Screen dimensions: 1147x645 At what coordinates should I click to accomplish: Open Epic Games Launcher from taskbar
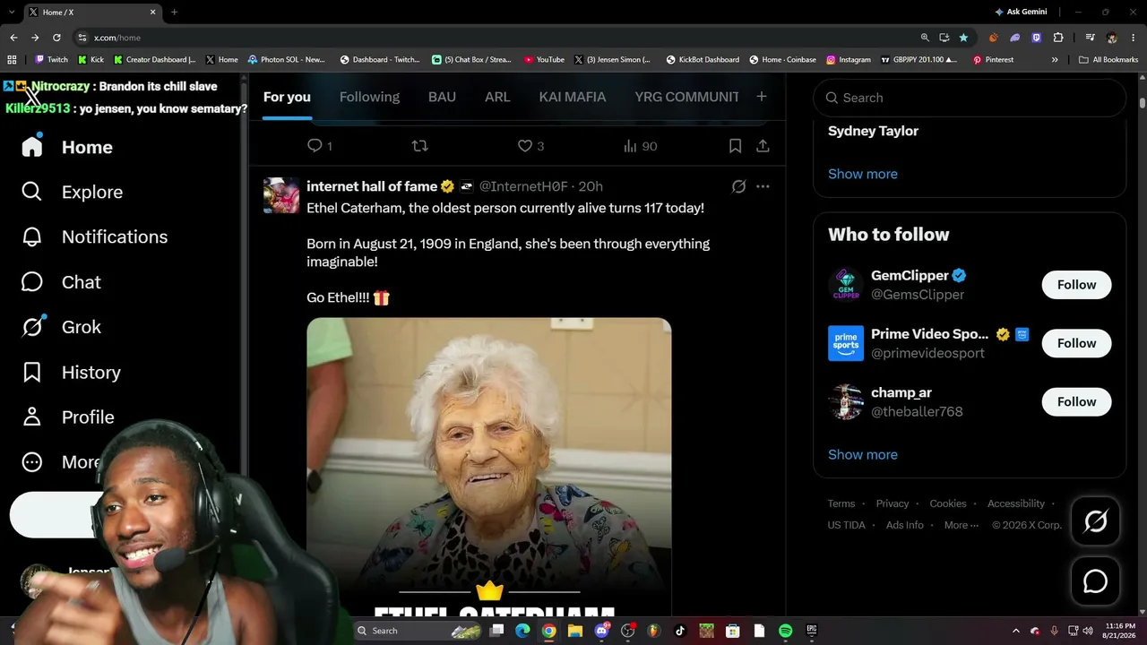tap(811, 631)
